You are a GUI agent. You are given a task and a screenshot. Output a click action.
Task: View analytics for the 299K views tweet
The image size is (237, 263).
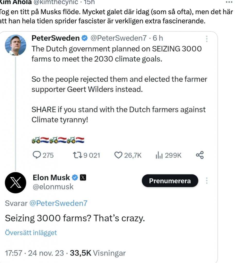[x=159, y=155]
